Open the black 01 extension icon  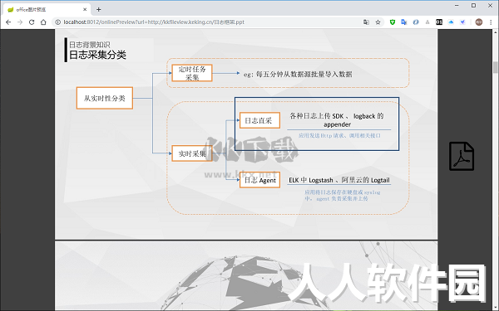[x=439, y=22]
